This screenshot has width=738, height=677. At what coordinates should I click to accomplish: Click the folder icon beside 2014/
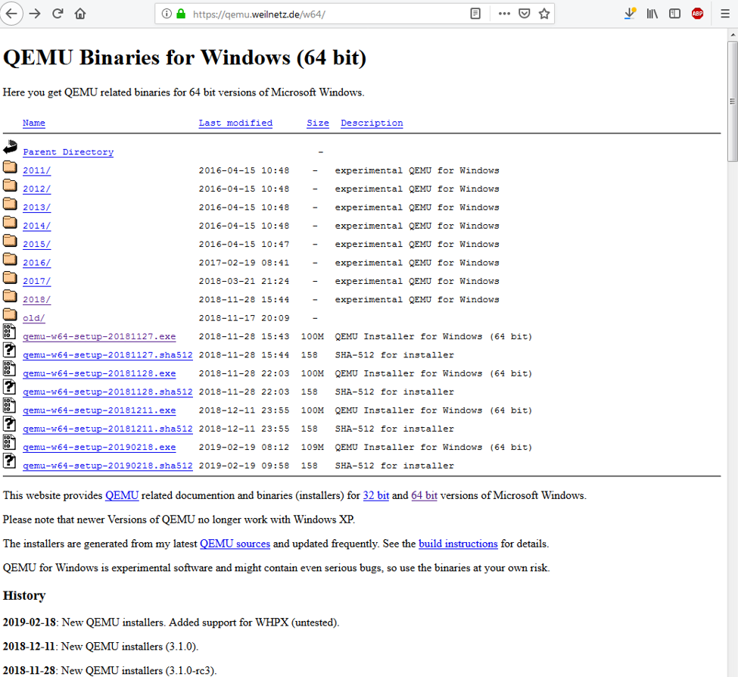(x=10, y=222)
